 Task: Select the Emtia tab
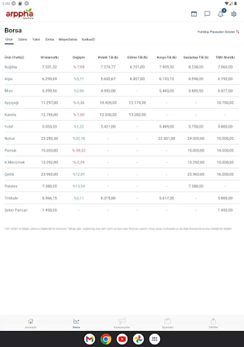pos(49,39)
